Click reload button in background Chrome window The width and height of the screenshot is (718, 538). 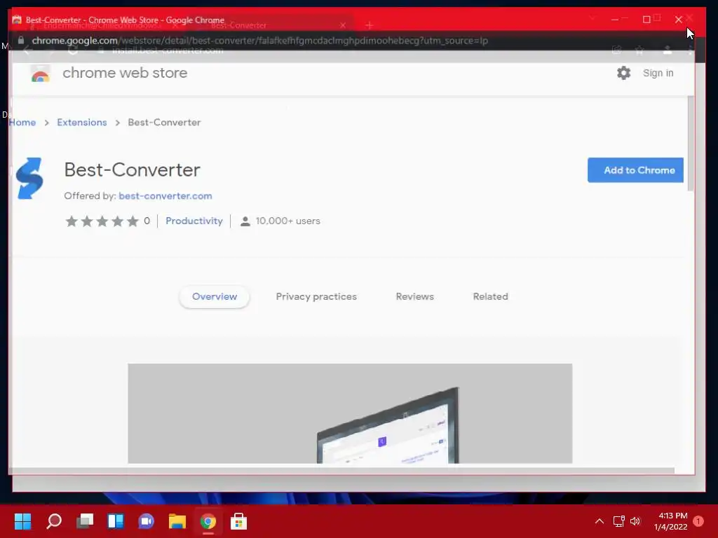[72, 50]
